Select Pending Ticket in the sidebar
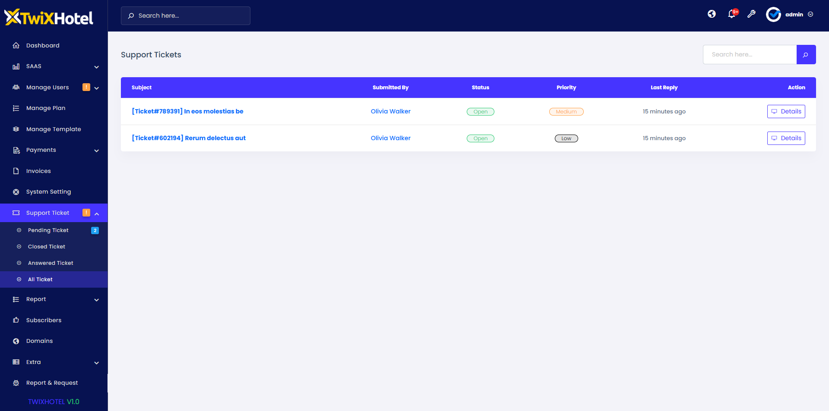Screen dimensions: 829x411 tap(48, 230)
